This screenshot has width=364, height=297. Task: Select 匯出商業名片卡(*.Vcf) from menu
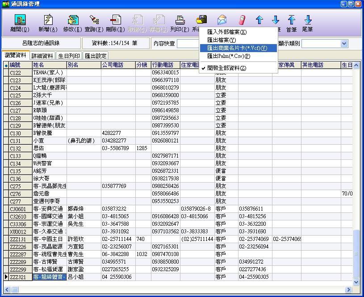point(237,48)
